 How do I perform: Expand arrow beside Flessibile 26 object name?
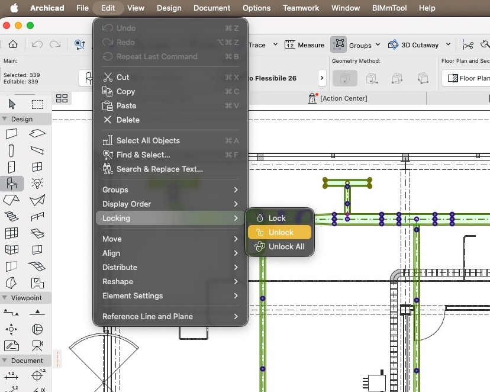tap(322, 78)
